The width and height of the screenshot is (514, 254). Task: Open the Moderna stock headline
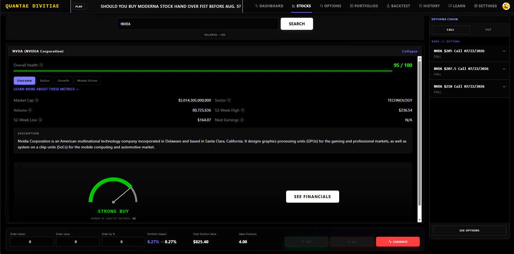(x=171, y=6)
